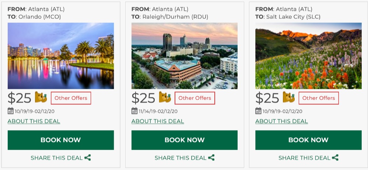The height and width of the screenshot is (170, 368).
Task: Click the Orlando skyline photo
Action: pyautogui.click(x=61, y=56)
